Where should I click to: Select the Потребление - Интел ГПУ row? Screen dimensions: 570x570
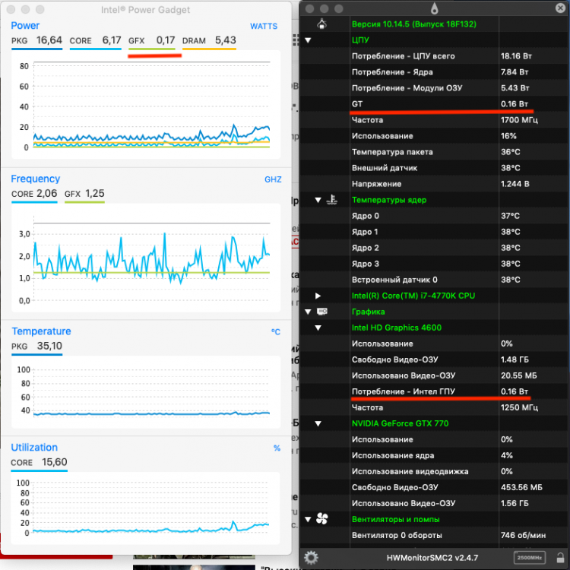point(435,391)
